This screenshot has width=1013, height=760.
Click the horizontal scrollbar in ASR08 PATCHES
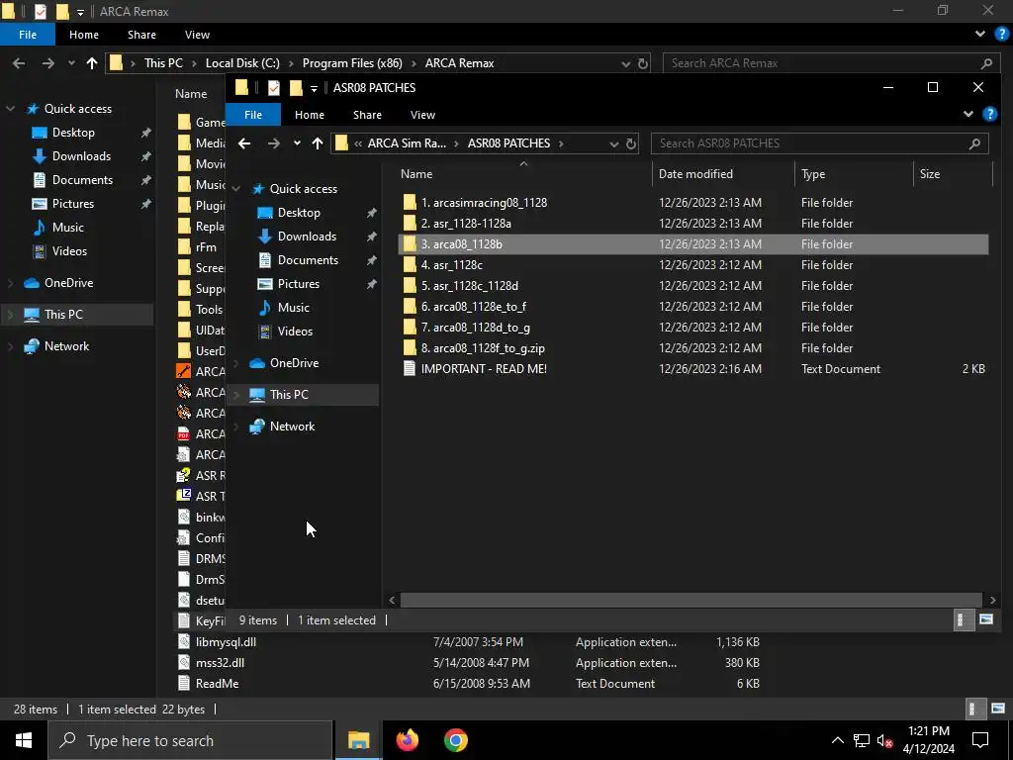[x=691, y=600]
